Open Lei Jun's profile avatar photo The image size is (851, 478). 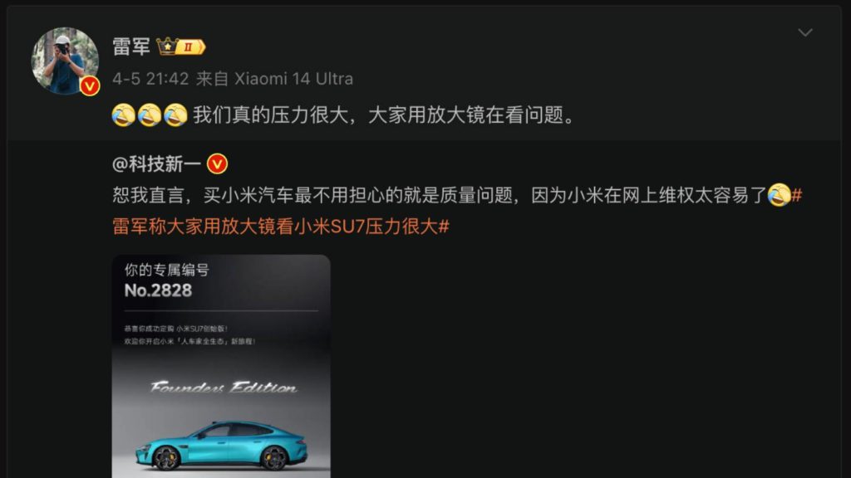click(65, 61)
